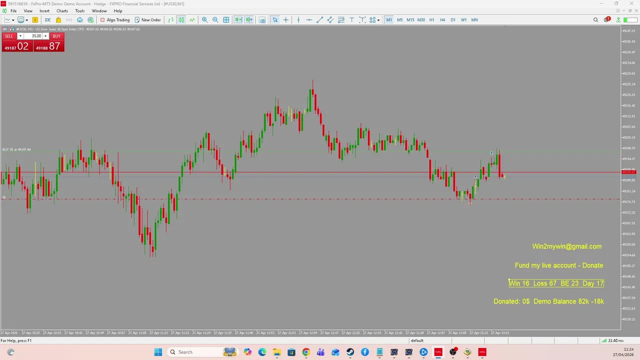Toggle chart auto scroll icon
640x360 pixels.
click(x=238, y=20)
